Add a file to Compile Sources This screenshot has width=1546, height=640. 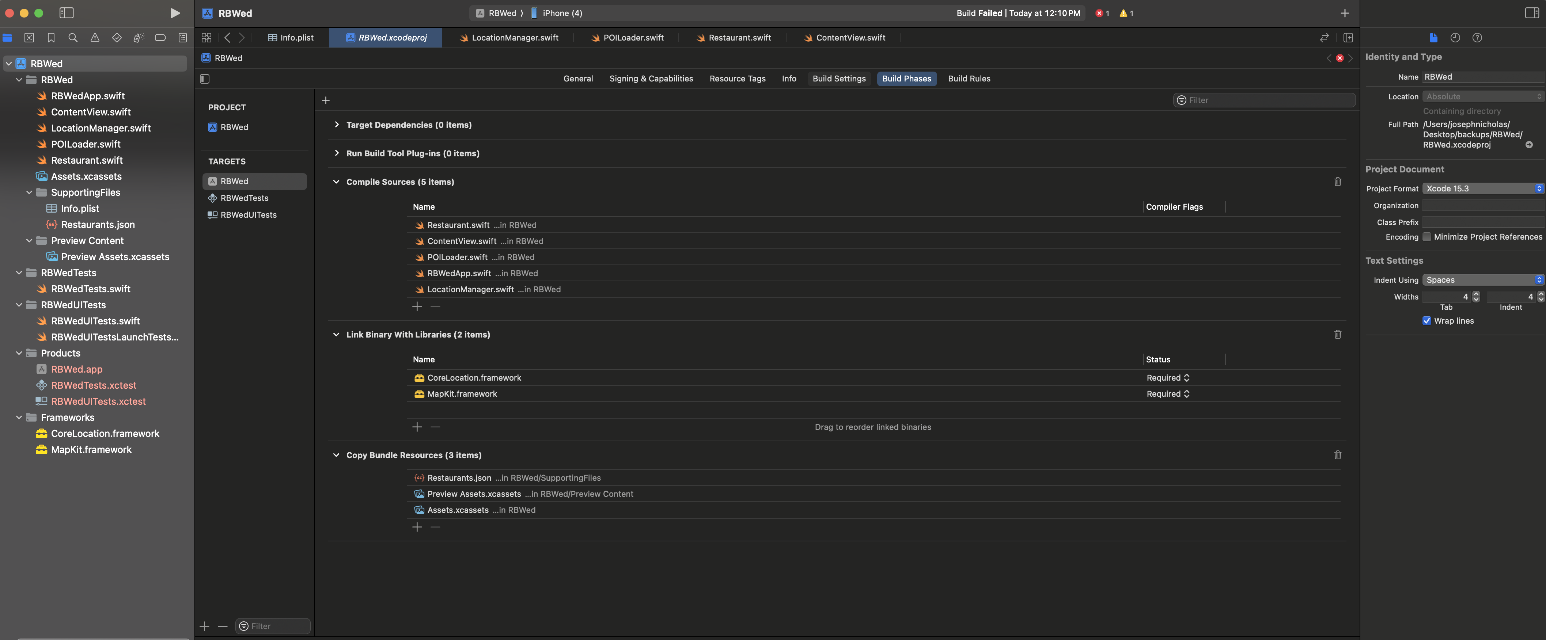[417, 306]
